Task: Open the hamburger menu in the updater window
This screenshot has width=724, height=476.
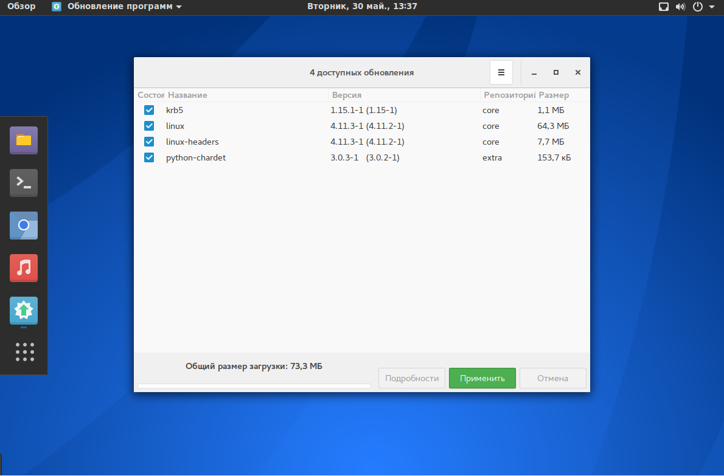Action: pos(501,72)
